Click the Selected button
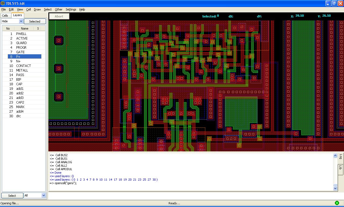Image resolution: width=344 pixels, height=207 pixels. click(x=35, y=22)
